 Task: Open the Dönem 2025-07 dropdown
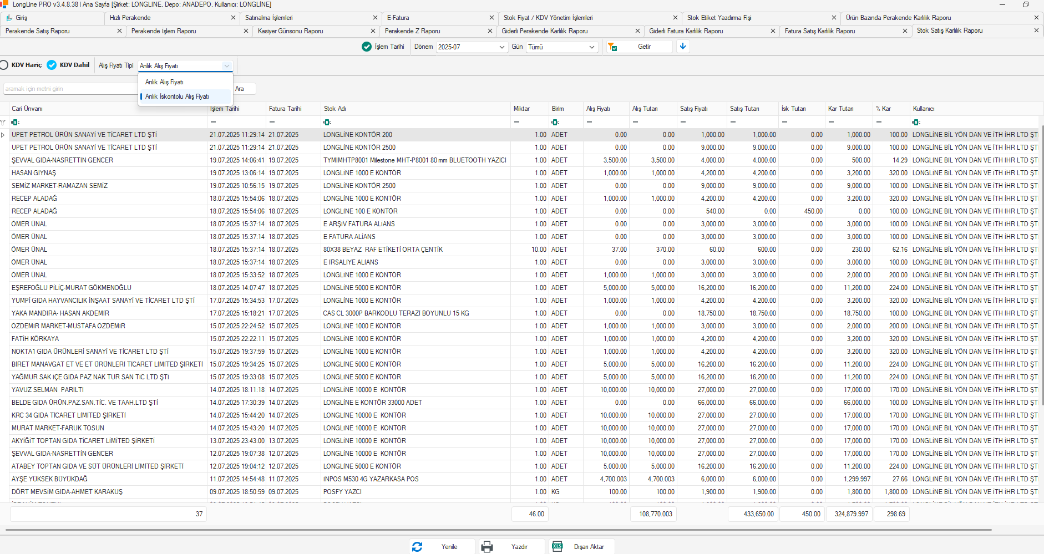472,47
